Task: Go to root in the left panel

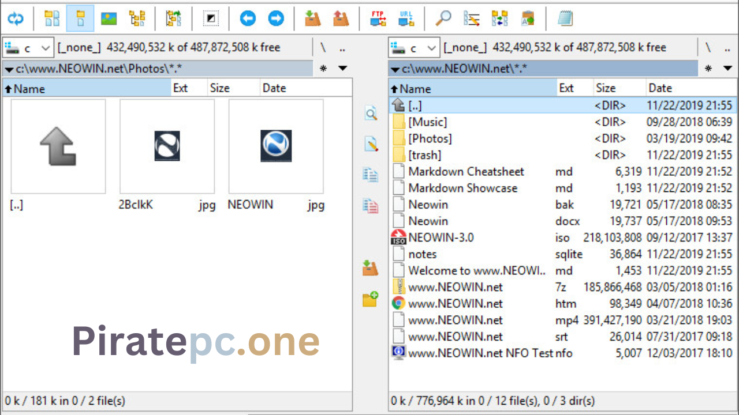Action: pyautogui.click(x=323, y=48)
